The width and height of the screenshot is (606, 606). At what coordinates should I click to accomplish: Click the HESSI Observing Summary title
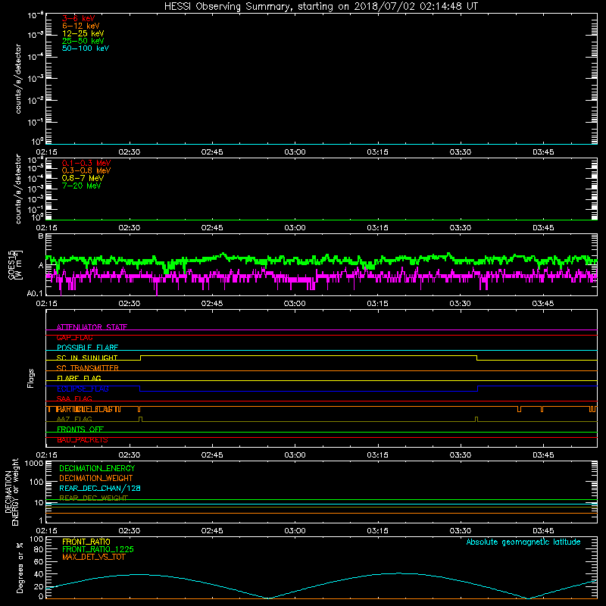click(x=320, y=6)
